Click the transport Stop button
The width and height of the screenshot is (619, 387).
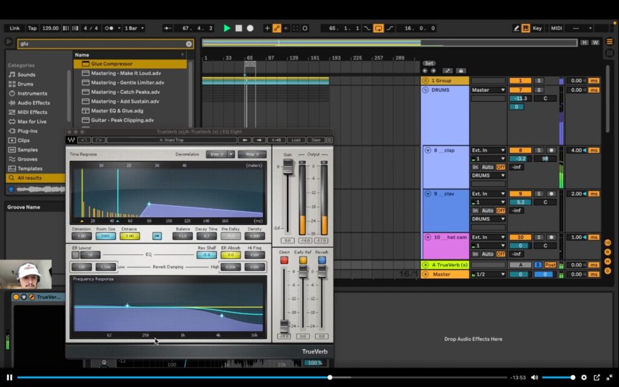[238, 28]
